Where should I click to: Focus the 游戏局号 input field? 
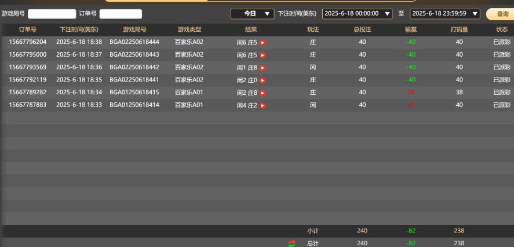click(52, 14)
